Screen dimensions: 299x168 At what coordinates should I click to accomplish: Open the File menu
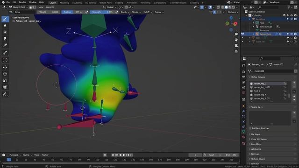8,2
